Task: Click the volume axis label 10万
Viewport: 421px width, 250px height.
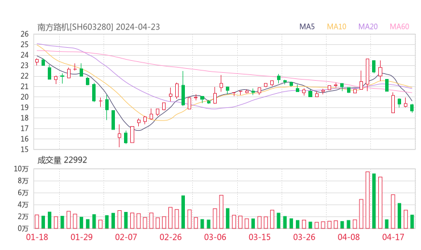Action: pos(21,169)
